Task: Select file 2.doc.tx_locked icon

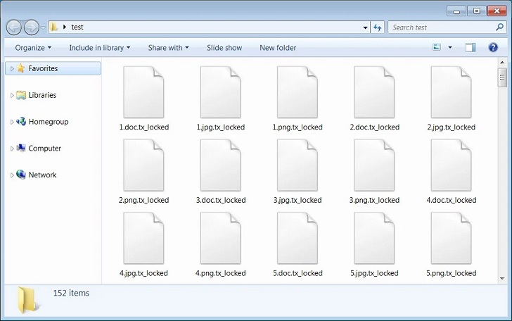Action: pyautogui.click(x=374, y=92)
